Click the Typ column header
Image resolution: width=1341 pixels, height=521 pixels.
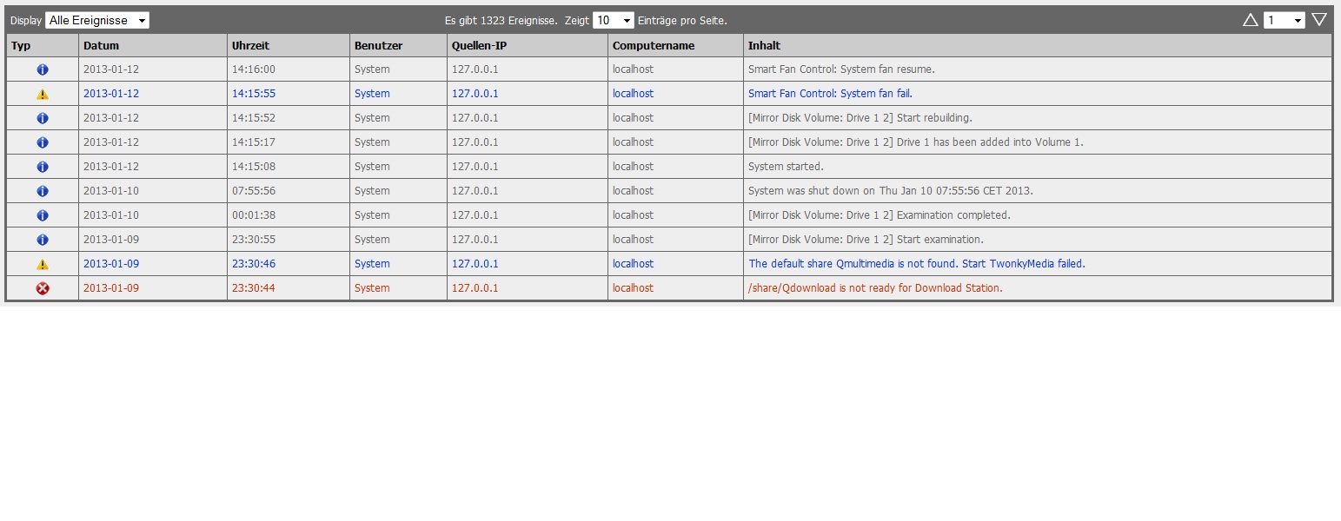point(21,45)
